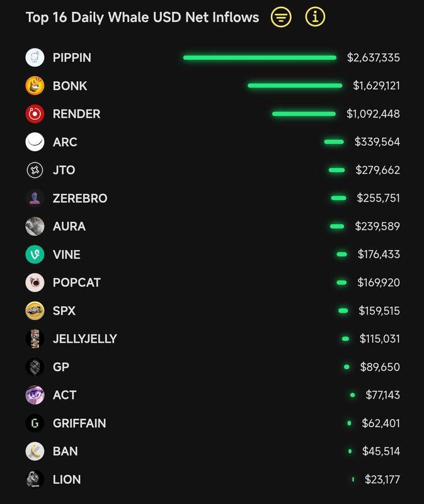Image resolution: width=424 pixels, height=504 pixels.
Task: Open the filter icon beside the title
Action: [281, 18]
